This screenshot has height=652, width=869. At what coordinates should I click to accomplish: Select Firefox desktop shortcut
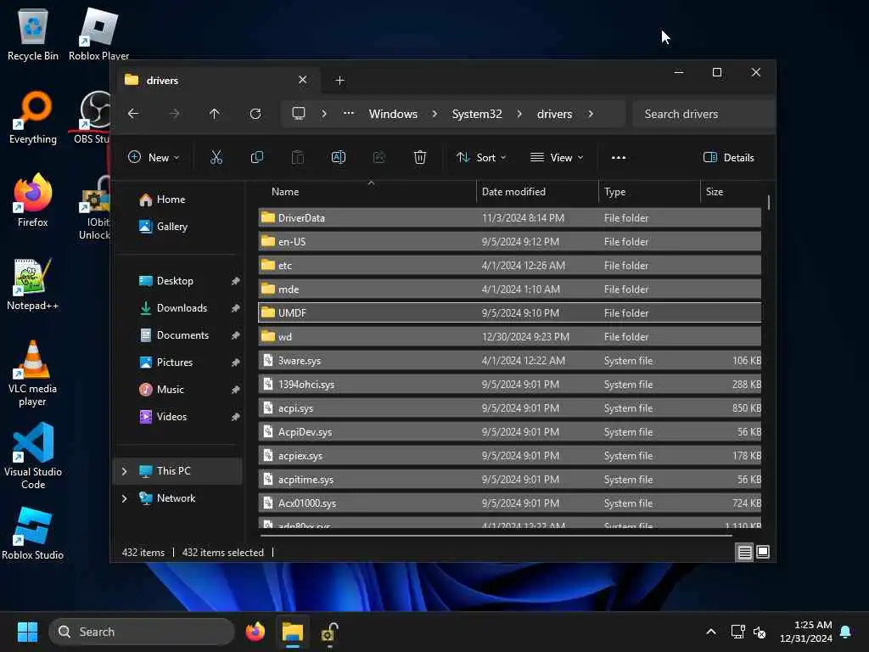[x=33, y=200]
